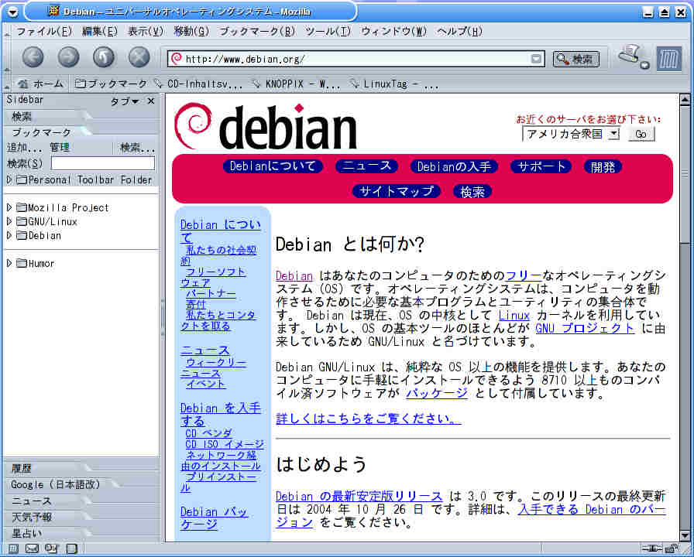The image size is (694, 557).
Task: Open the ツール(T) menu
Action: point(328,32)
